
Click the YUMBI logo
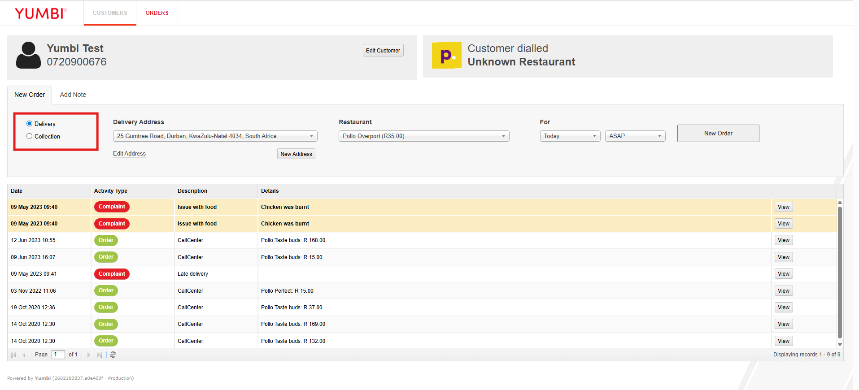(41, 13)
